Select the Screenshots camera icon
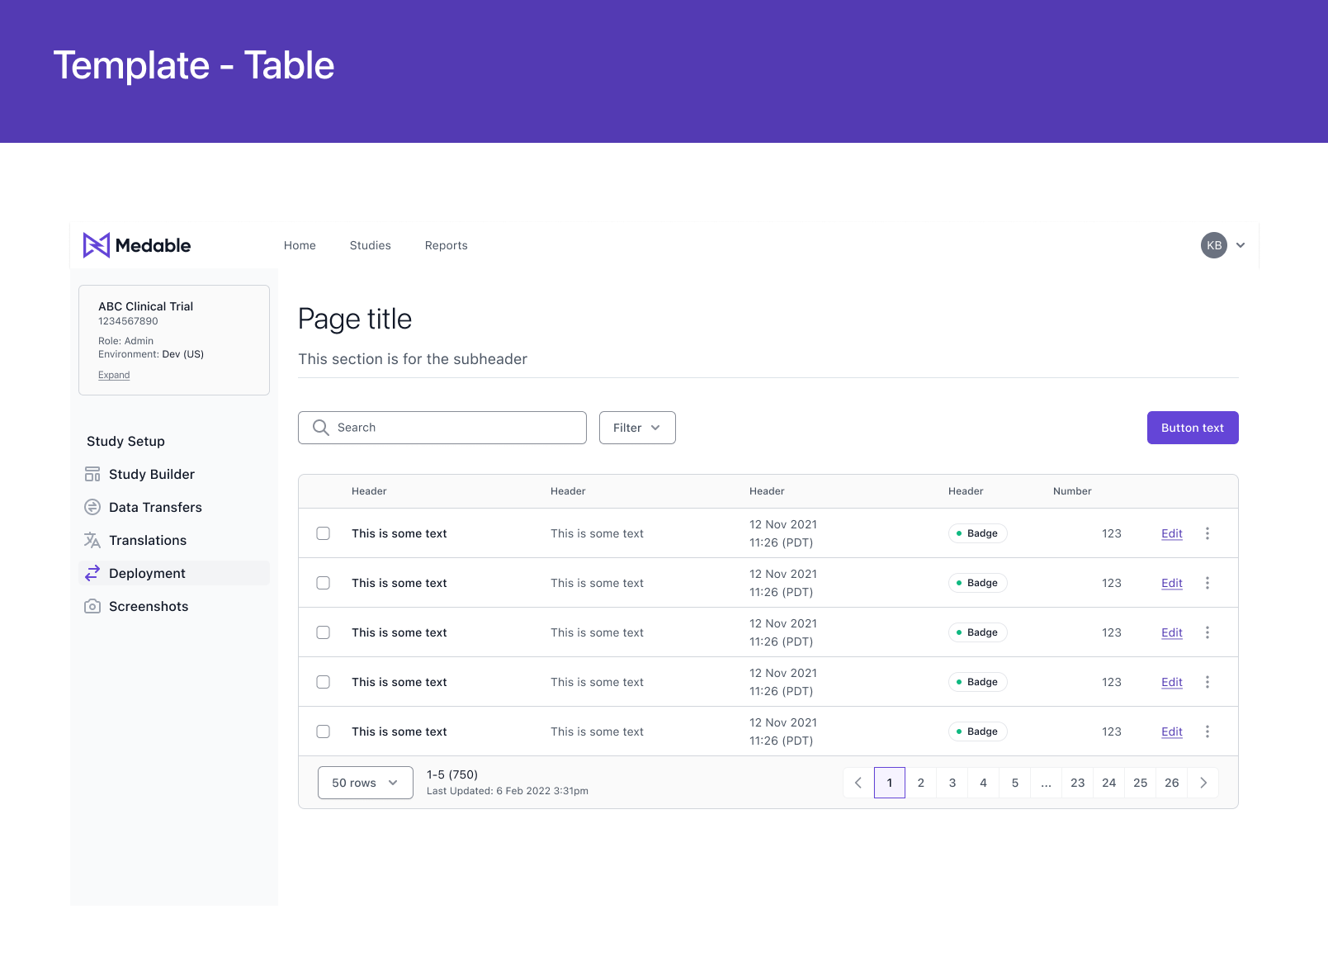Viewport: 1328px width, 980px height. click(92, 606)
